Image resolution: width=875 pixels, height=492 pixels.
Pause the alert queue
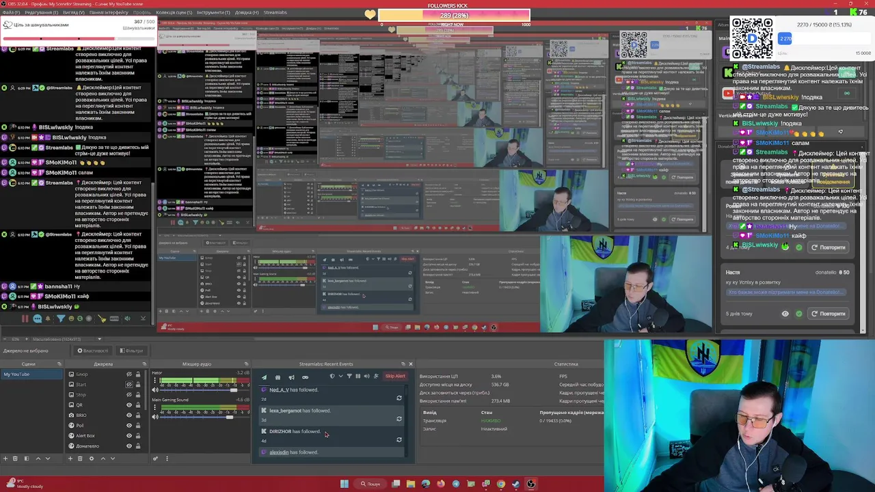click(358, 376)
